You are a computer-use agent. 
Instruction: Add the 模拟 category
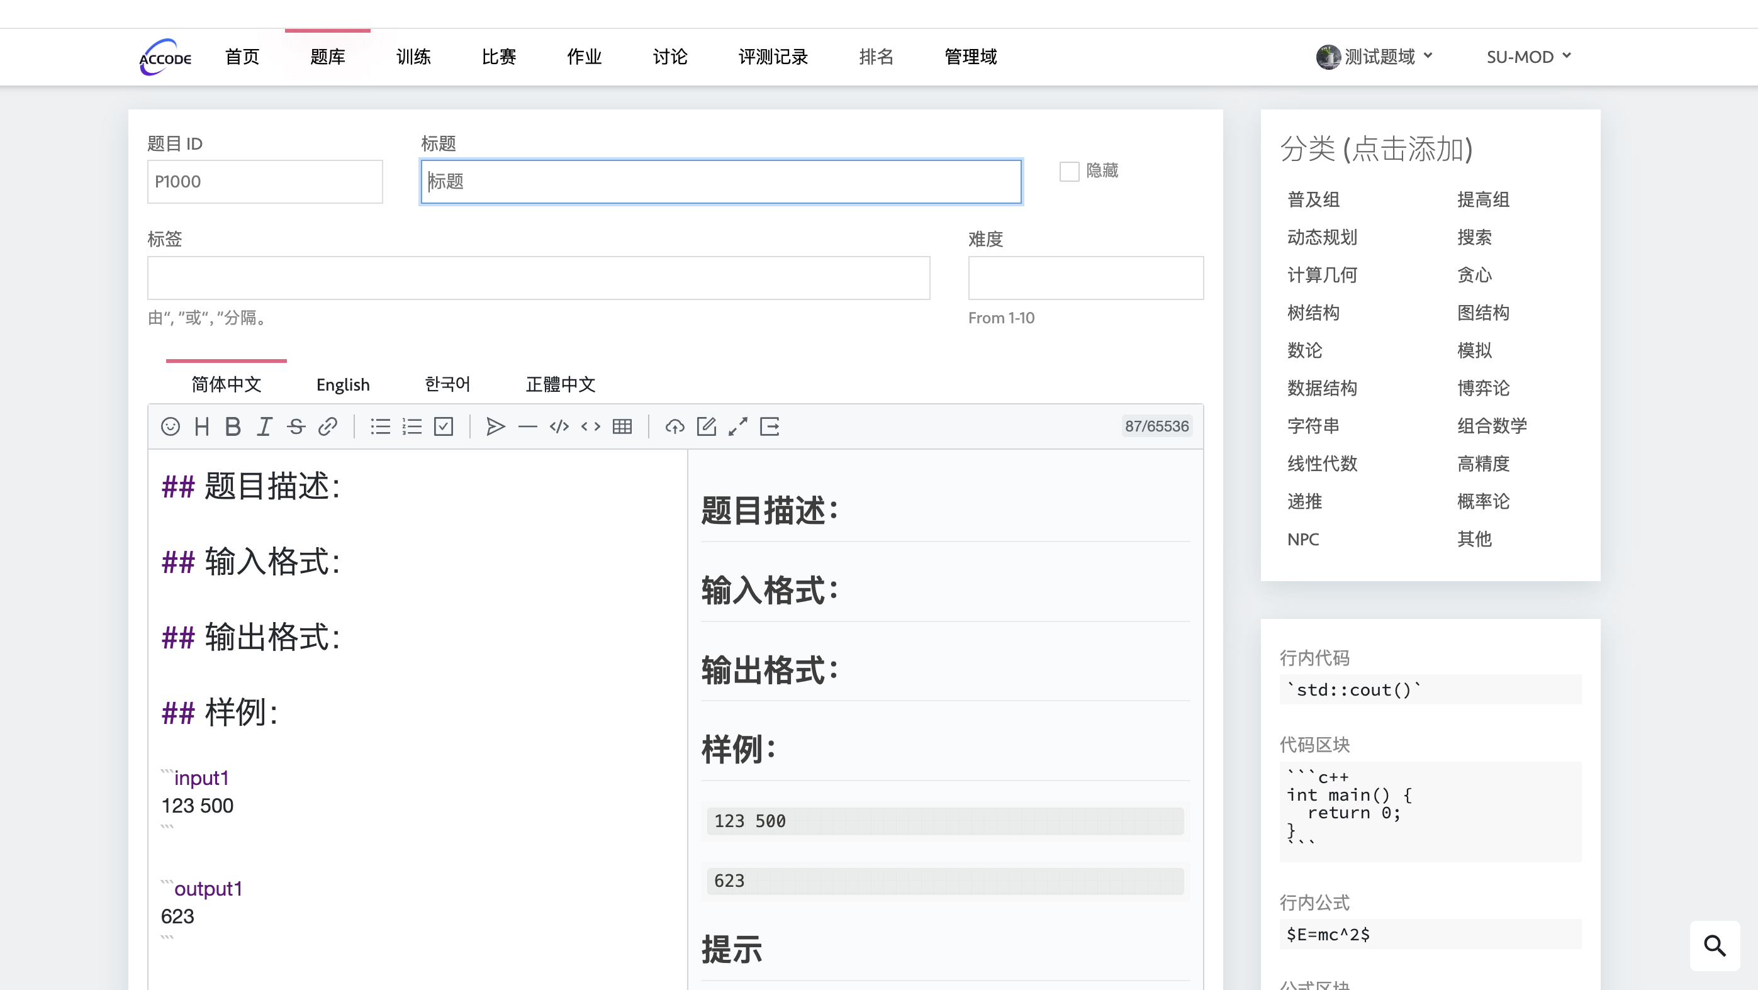coord(1474,350)
